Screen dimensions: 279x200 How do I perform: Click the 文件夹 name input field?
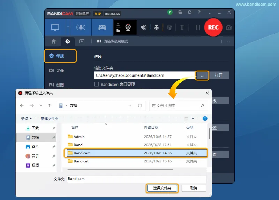point(137,179)
